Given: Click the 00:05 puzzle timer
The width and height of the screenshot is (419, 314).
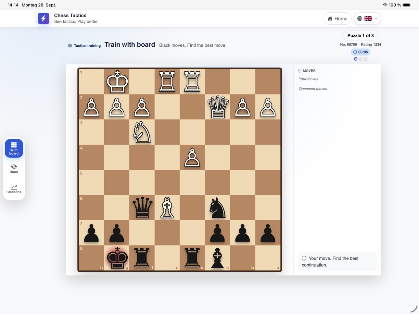Looking at the screenshot, I should click(x=361, y=52).
